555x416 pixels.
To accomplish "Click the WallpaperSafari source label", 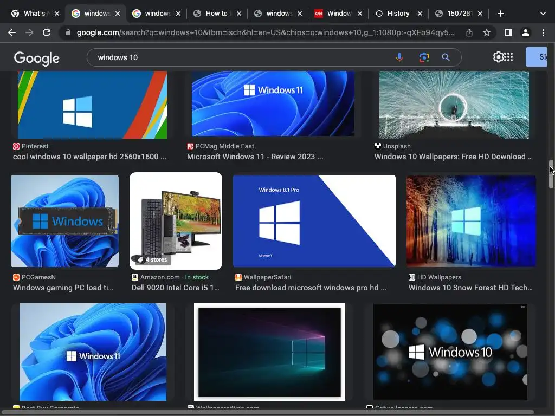I will tap(263, 277).
